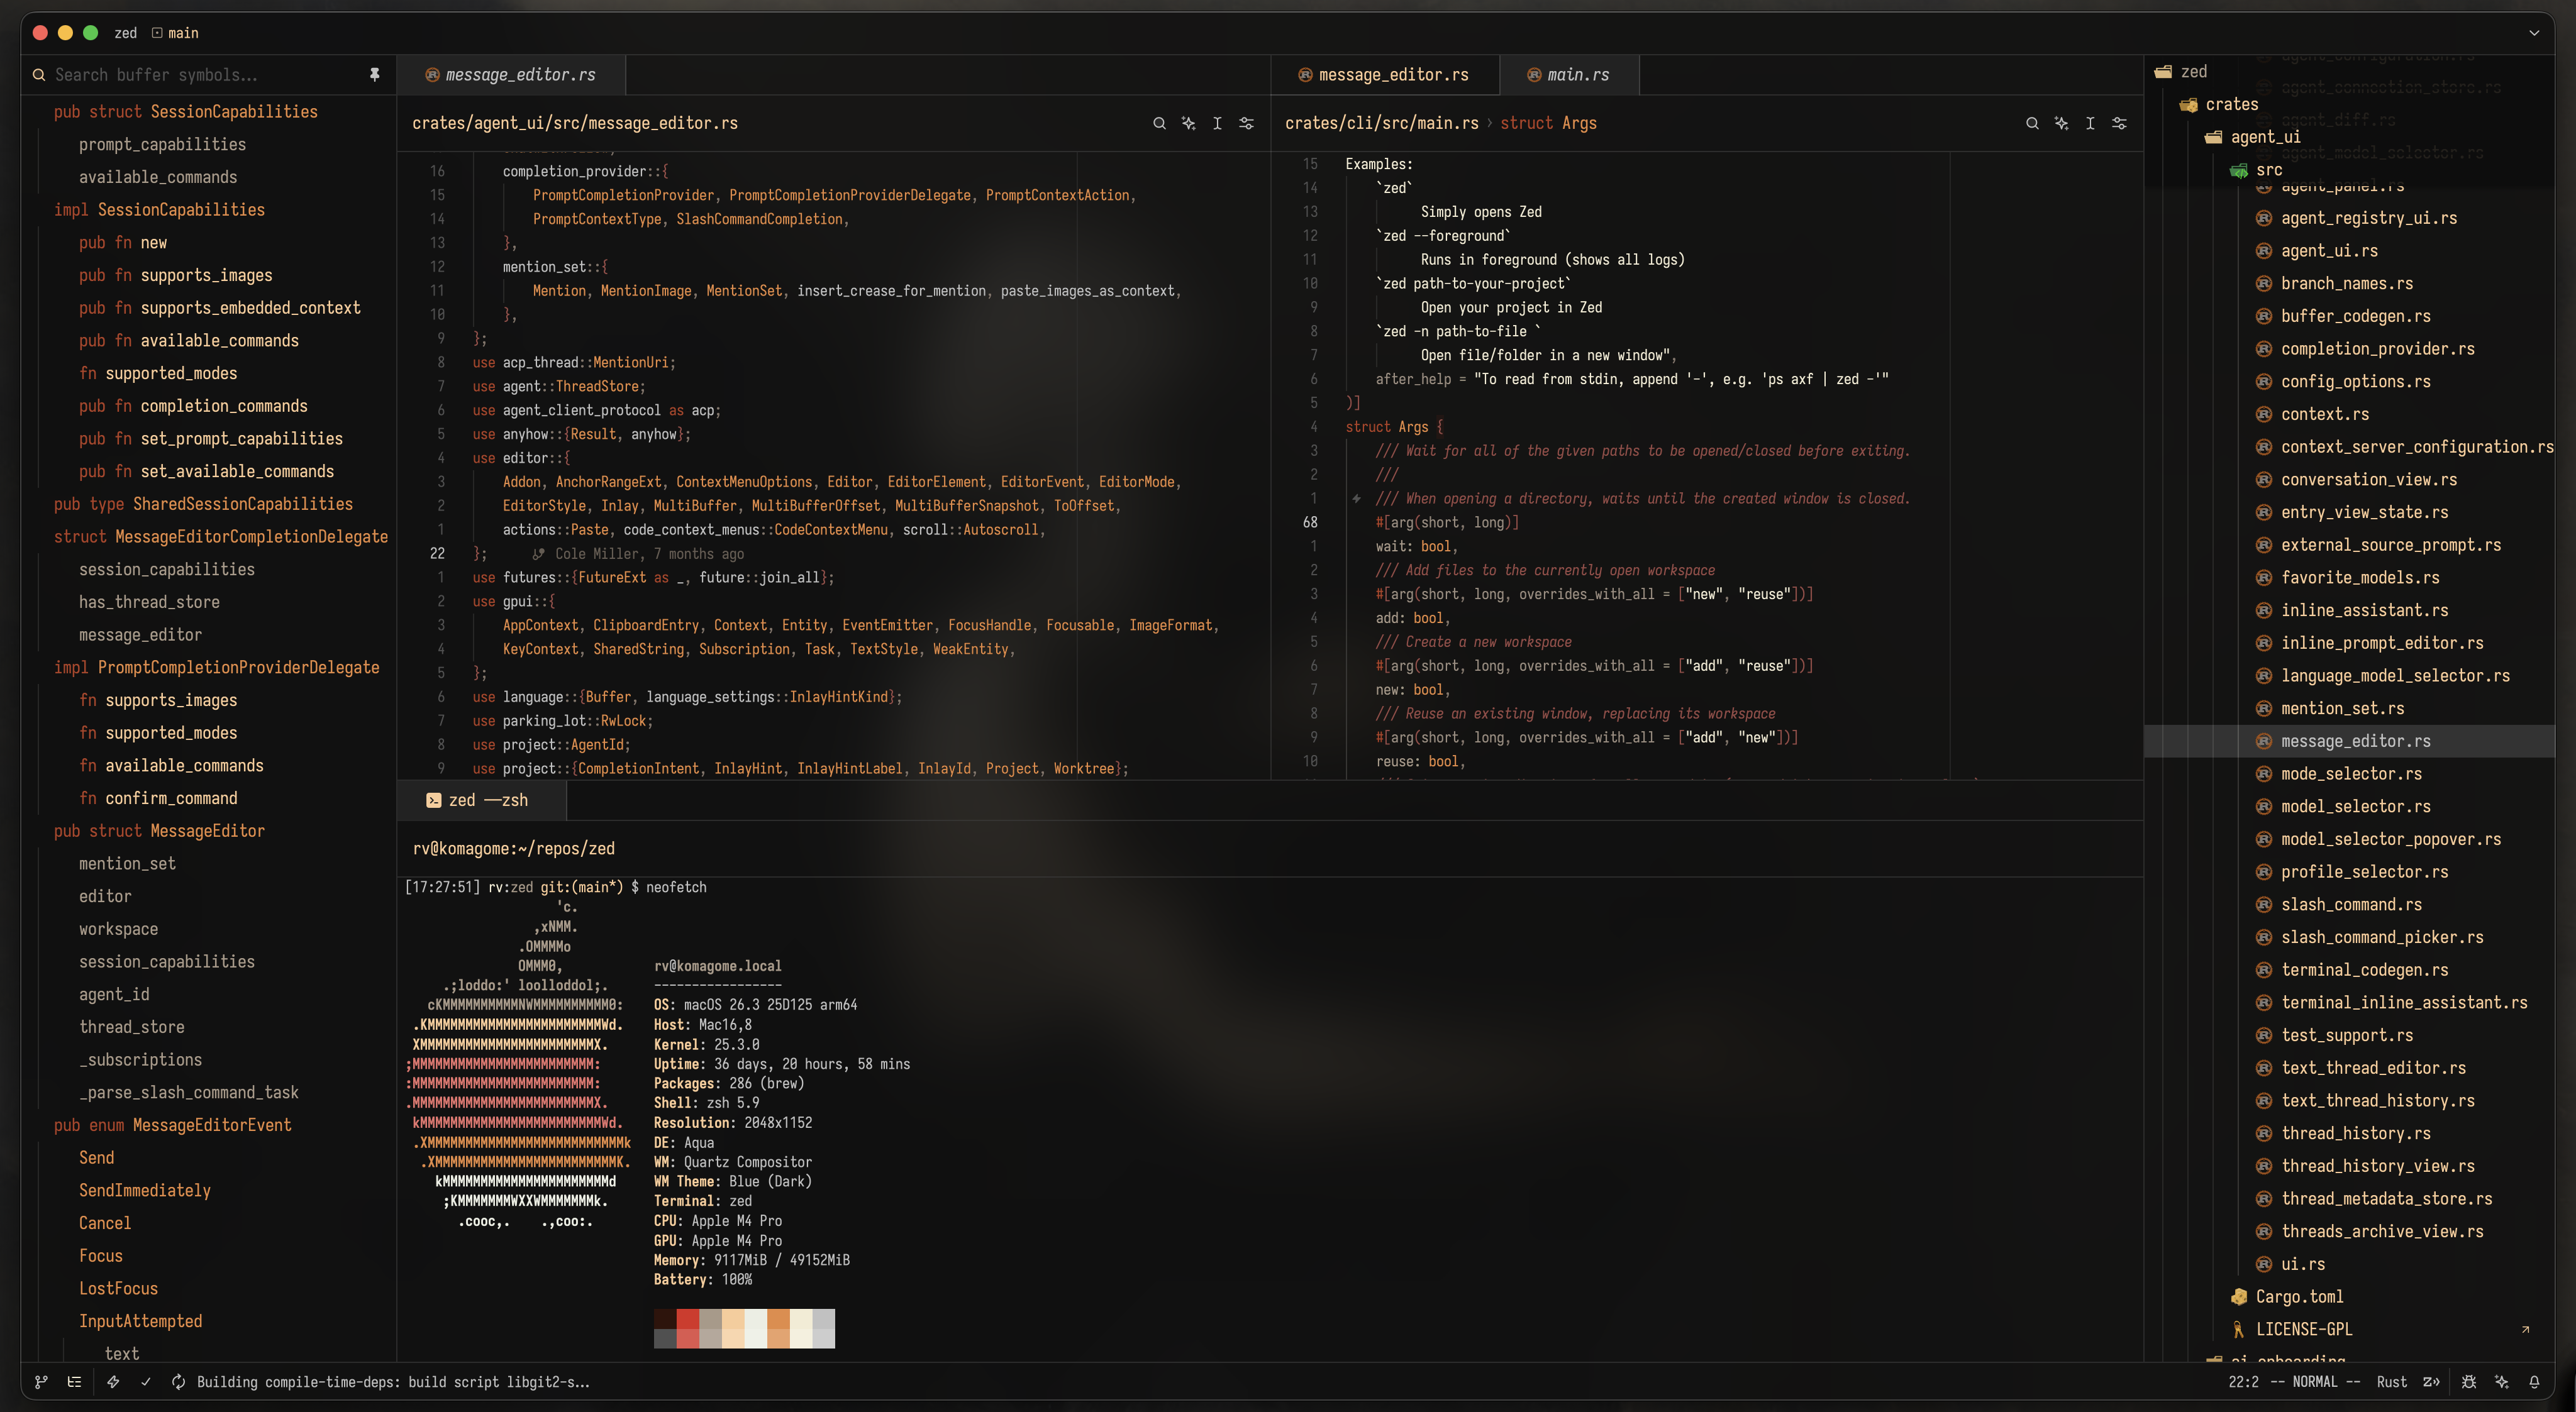
Task: Collapse impl PromptCompletionProviderDelegate outline entry
Action: click(x=217, y=668)
